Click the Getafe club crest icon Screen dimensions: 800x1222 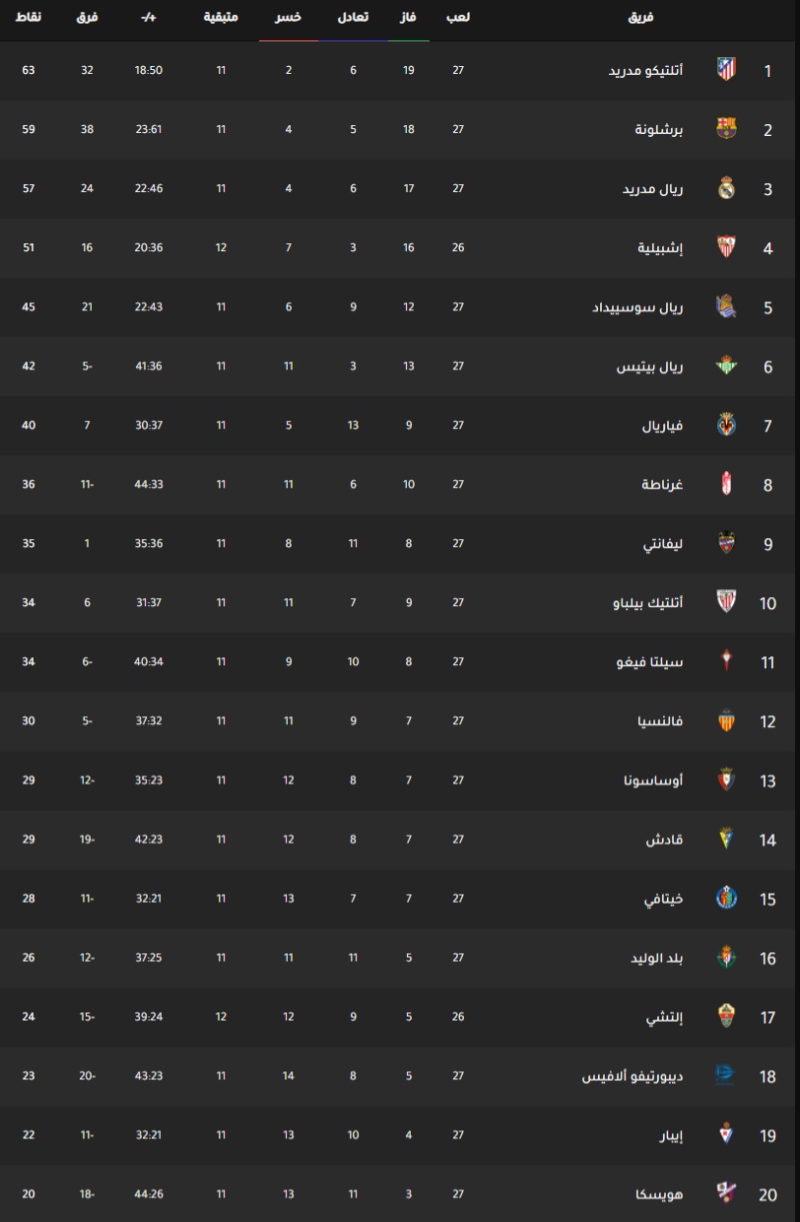tap(726, 898)
